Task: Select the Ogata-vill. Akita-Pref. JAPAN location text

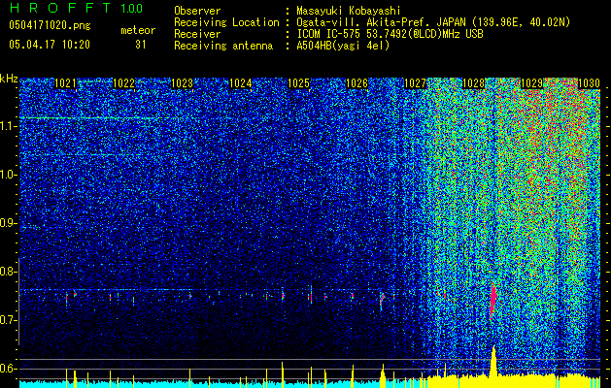Action: click(433, 22)
